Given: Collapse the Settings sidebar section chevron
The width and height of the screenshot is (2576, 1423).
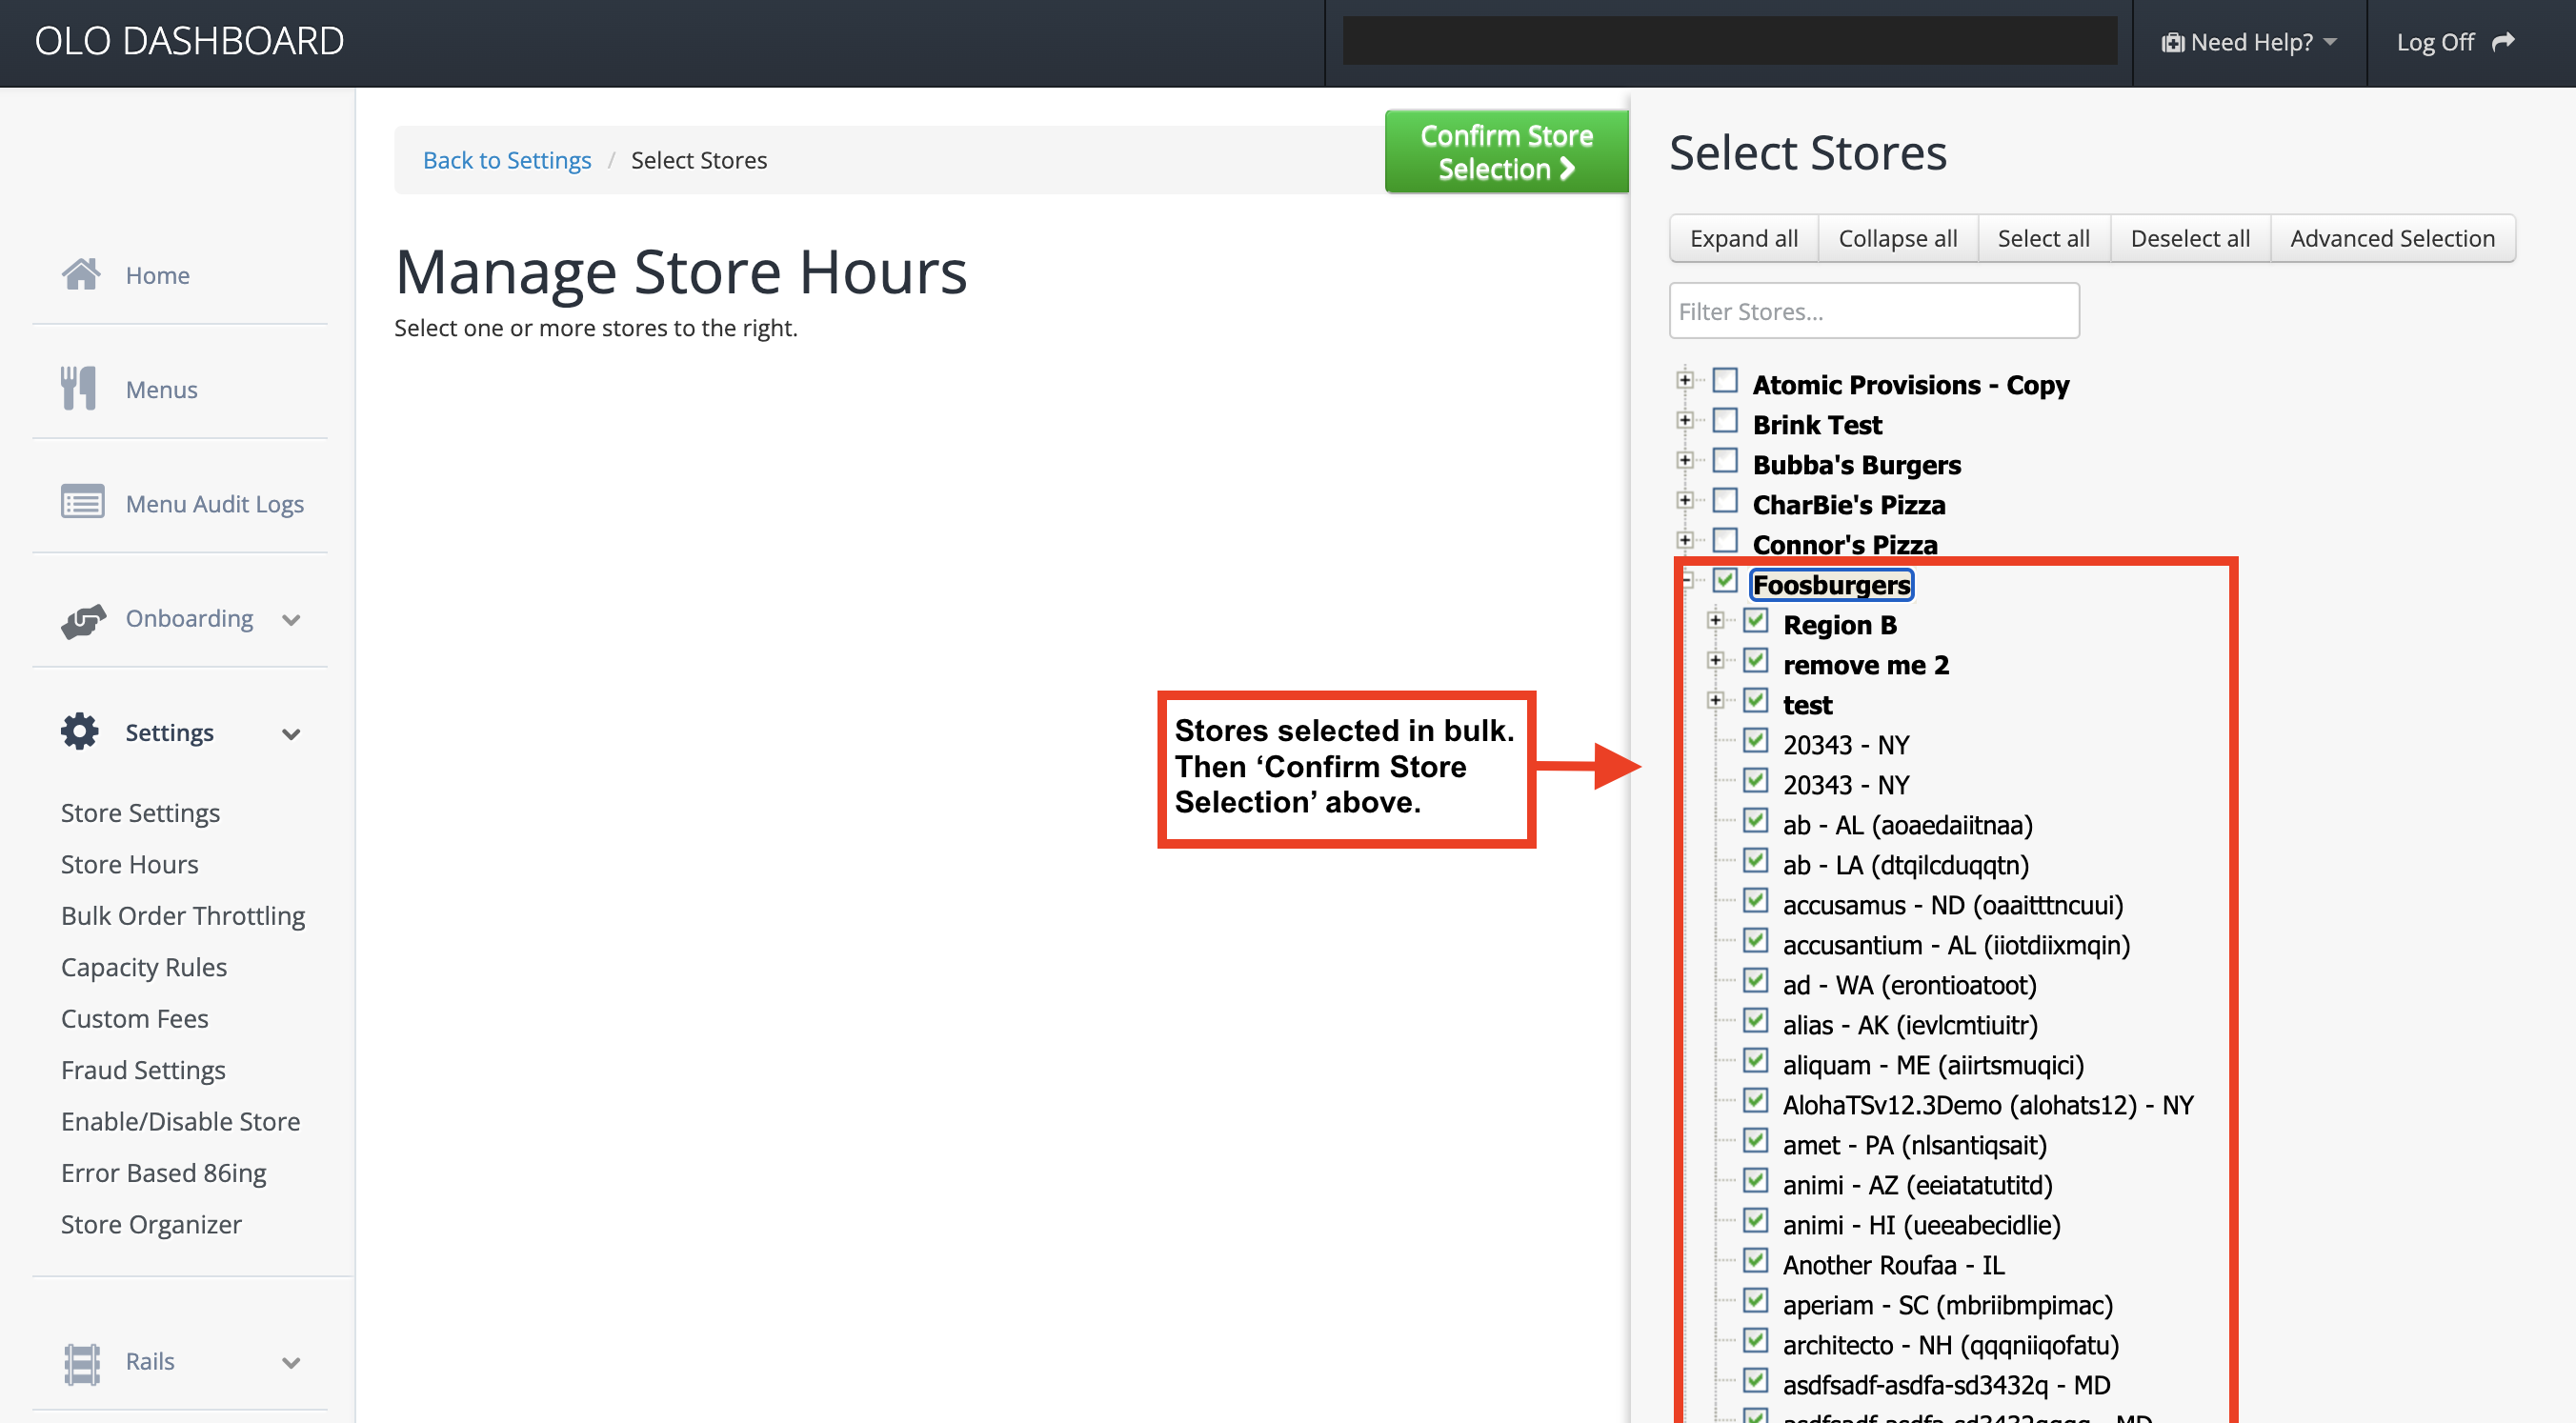Looking at the screenshot, I should tap(291, 734).
